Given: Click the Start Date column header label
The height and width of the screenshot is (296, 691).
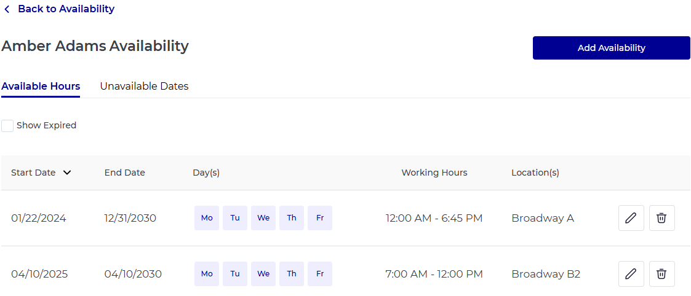Looking at the screenshot, I should [33, 173].
